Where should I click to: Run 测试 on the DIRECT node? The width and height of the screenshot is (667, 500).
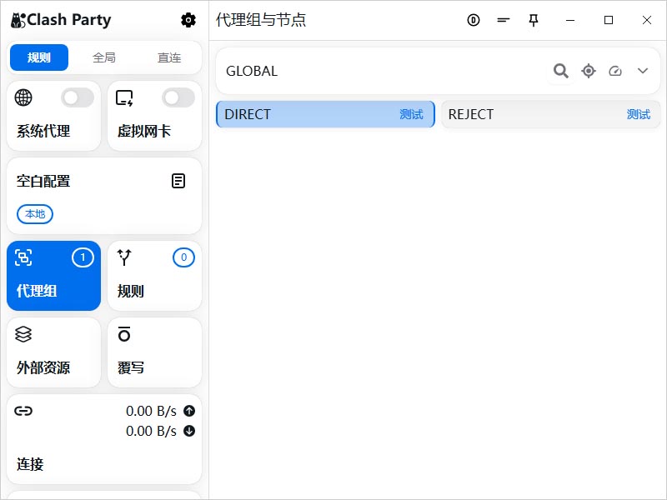(413, 114)
